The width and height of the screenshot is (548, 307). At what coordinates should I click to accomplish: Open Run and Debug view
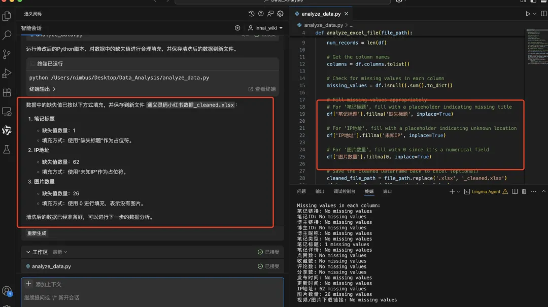[7, 74]
